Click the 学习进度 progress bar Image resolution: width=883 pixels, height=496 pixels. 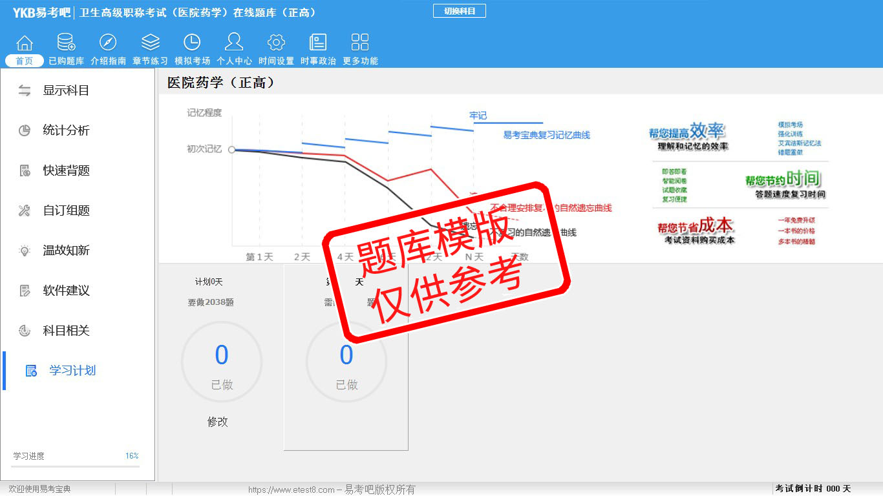point(75,466)
